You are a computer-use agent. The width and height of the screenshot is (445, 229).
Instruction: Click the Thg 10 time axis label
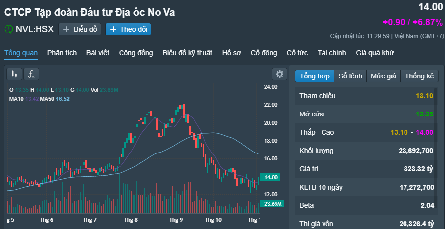213,220
